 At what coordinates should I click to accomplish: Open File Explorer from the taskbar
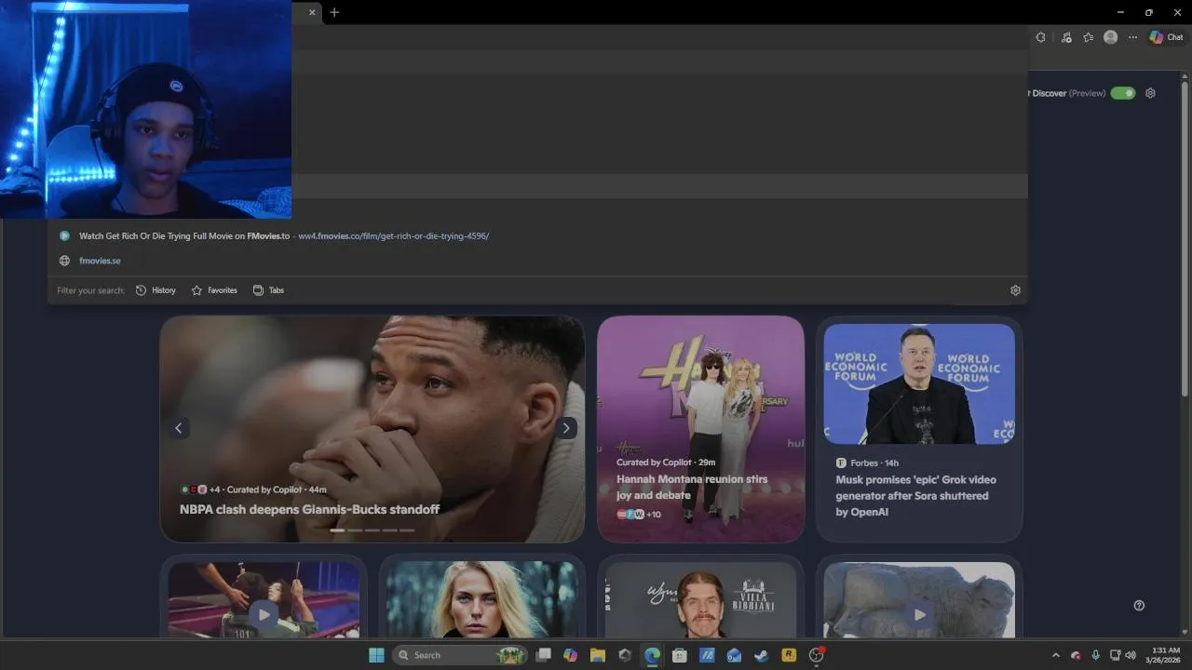(598, 655)
